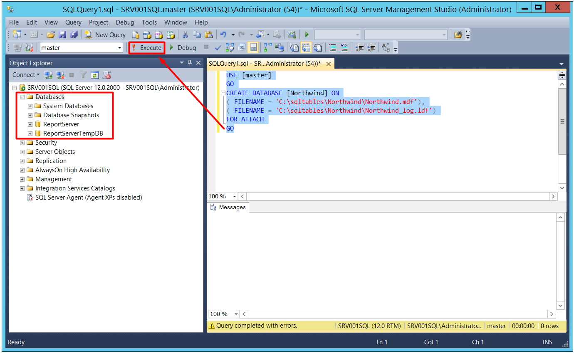
Task: Toggle Results to Grid mode
Action: coord(306,48)
